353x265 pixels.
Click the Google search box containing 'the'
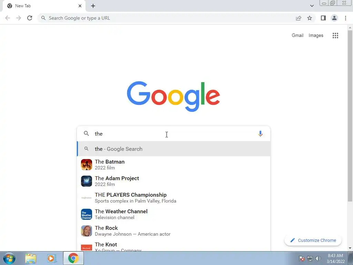tap(173, 134)
